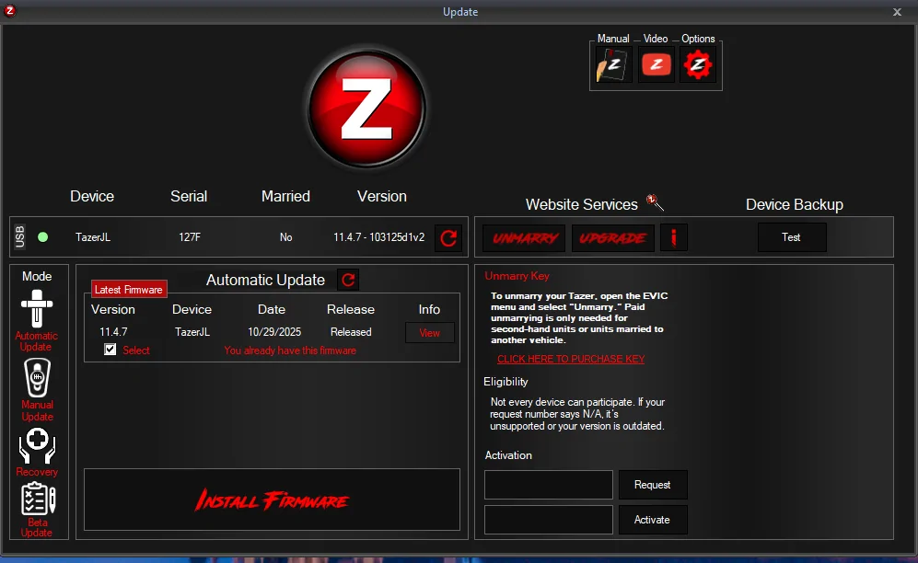Click the Test device backup button
Image resolution: width=918 pixels, height=563 pixels.
pos(792,237)
